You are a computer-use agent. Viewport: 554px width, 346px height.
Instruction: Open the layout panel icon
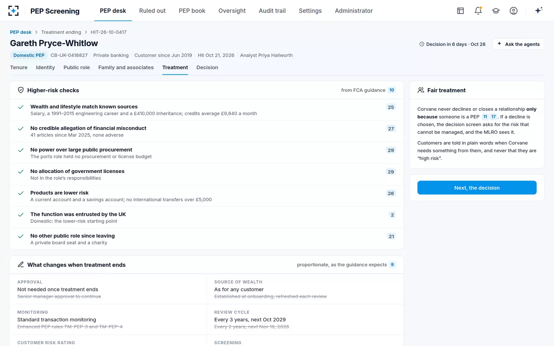click(x=461, y=11)
